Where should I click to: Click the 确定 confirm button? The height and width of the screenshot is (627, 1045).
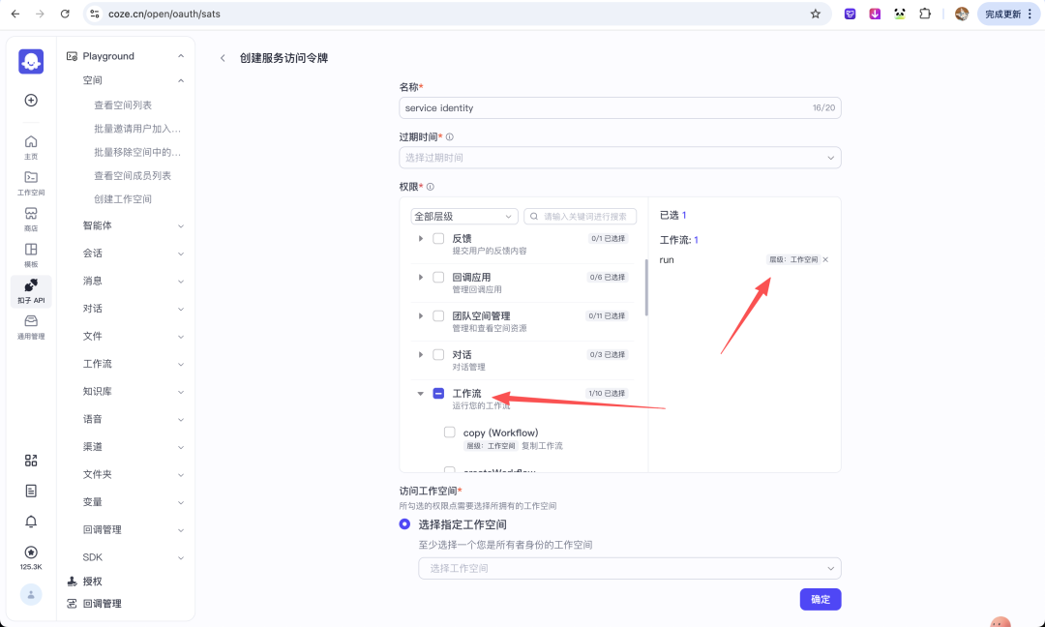tap(821, 599)
